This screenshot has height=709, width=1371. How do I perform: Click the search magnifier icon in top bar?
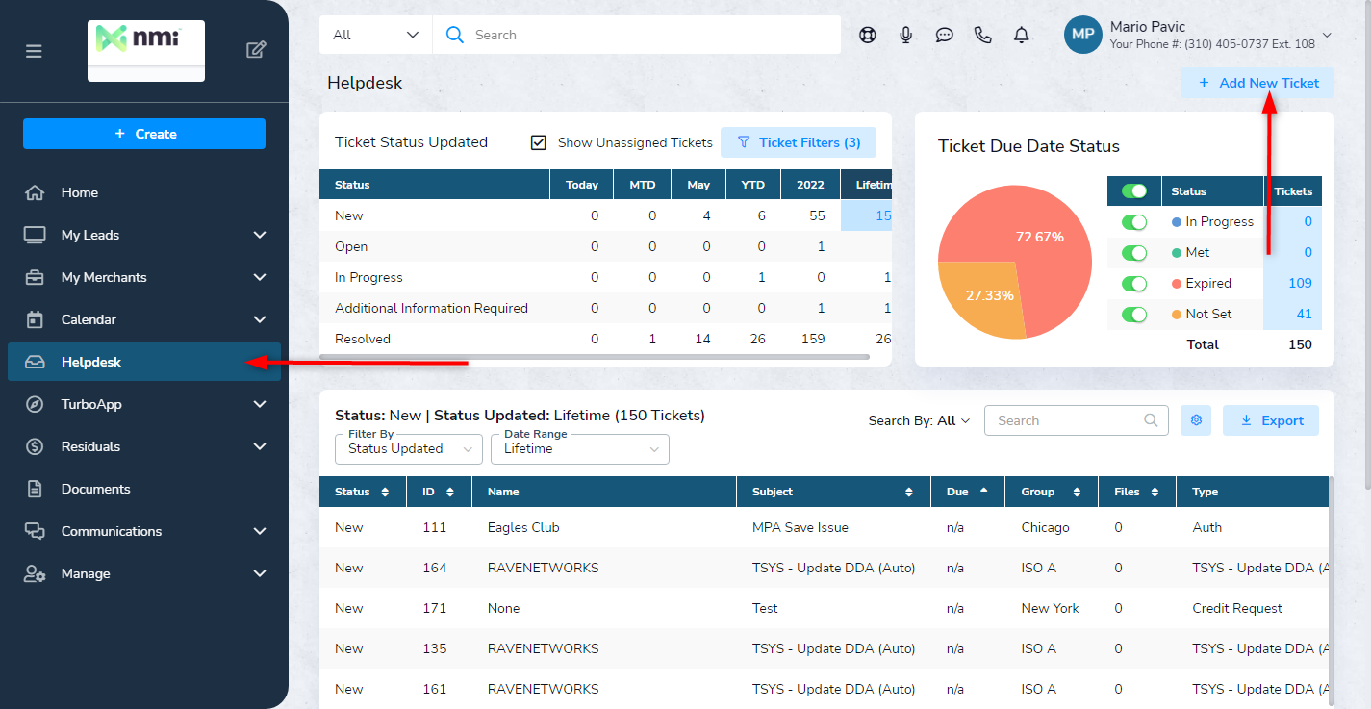coord(455,35)
